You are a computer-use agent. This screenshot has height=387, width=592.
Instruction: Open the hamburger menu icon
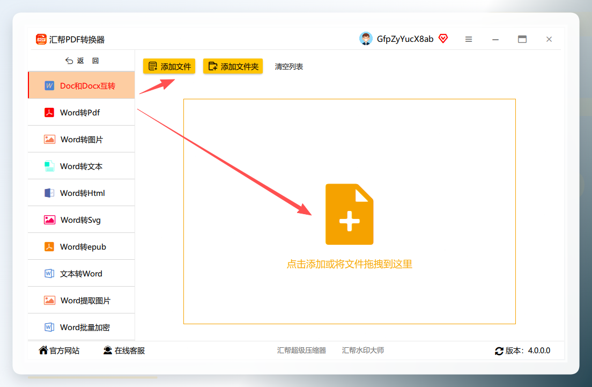[x=469, y=39]
